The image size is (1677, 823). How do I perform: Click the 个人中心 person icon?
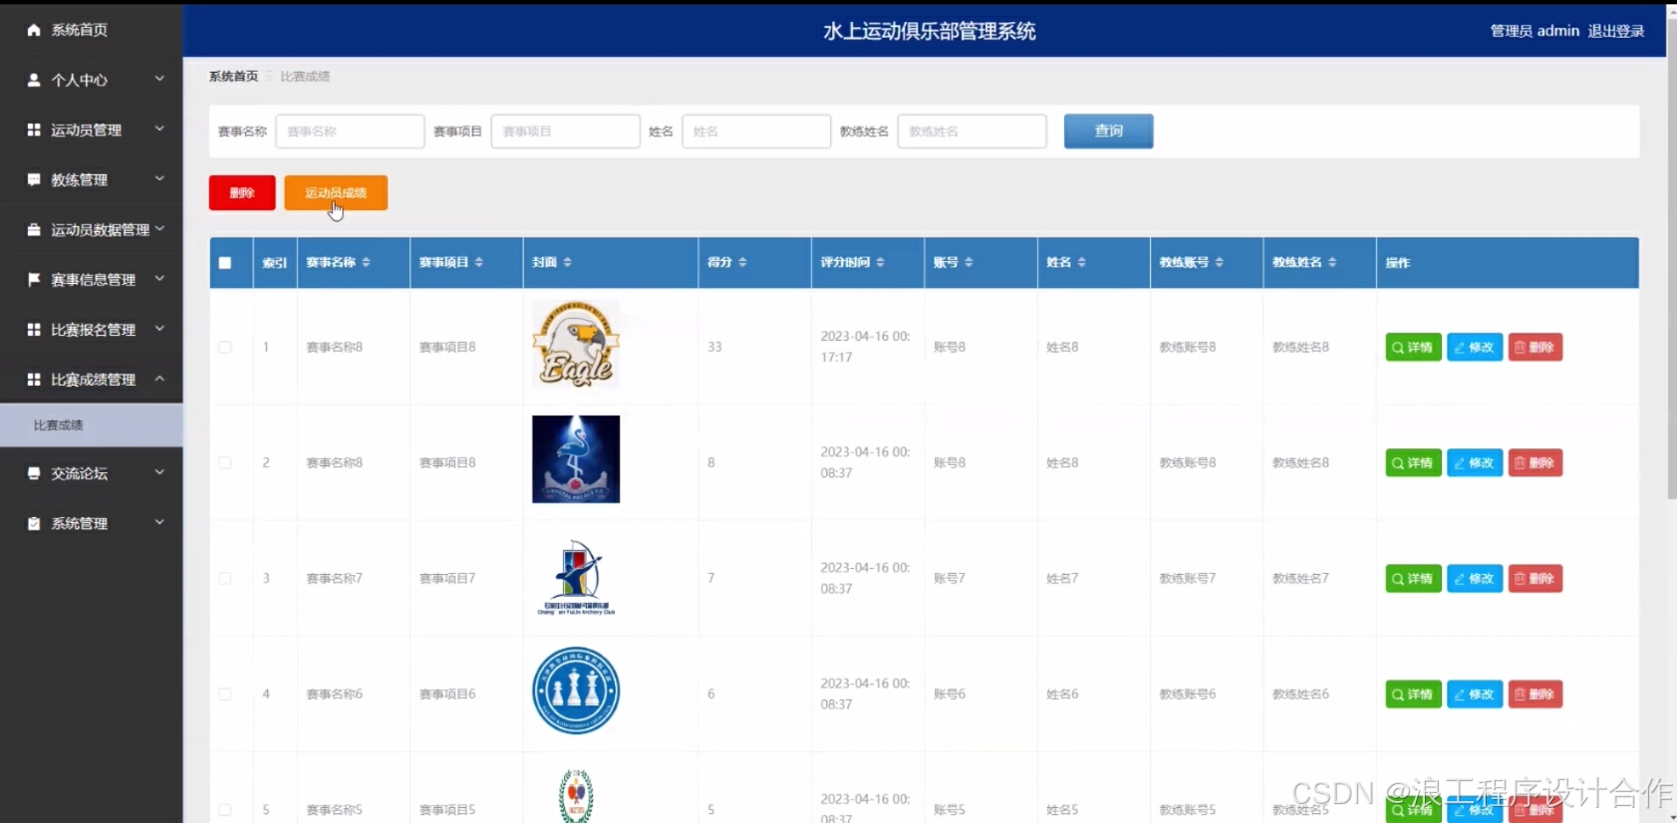(34, 80)
